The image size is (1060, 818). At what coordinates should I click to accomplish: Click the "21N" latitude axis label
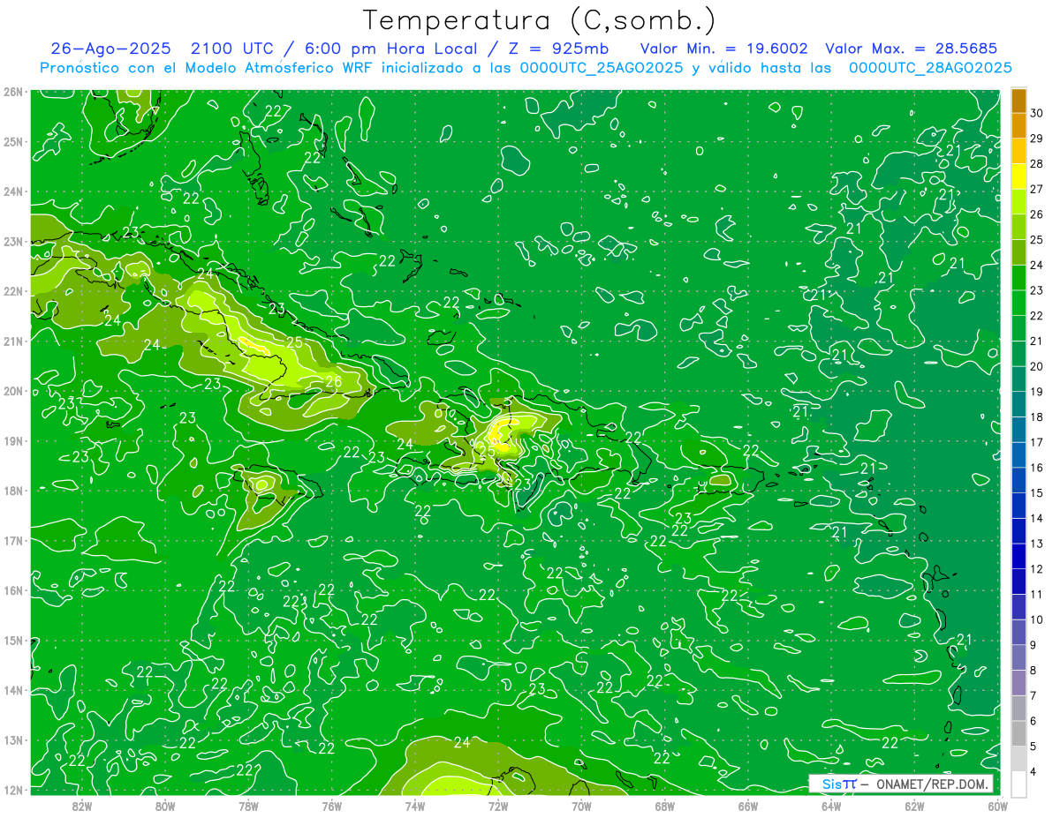click(13, 341)
